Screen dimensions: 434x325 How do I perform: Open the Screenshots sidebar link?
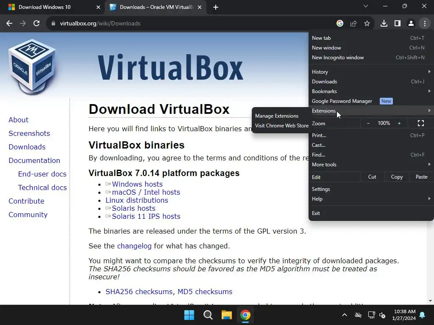[x=29, y=133]
